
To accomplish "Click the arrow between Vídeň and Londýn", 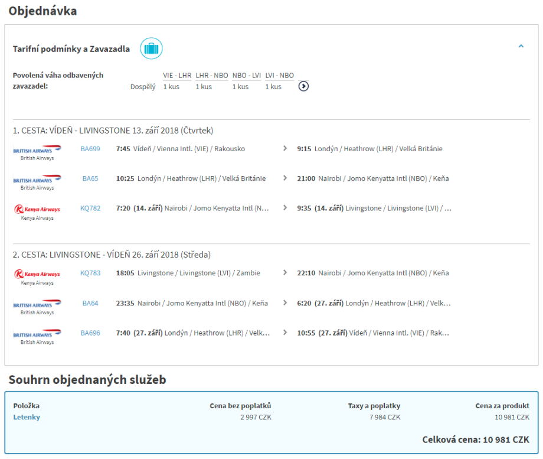I will [x=286, y=149].
